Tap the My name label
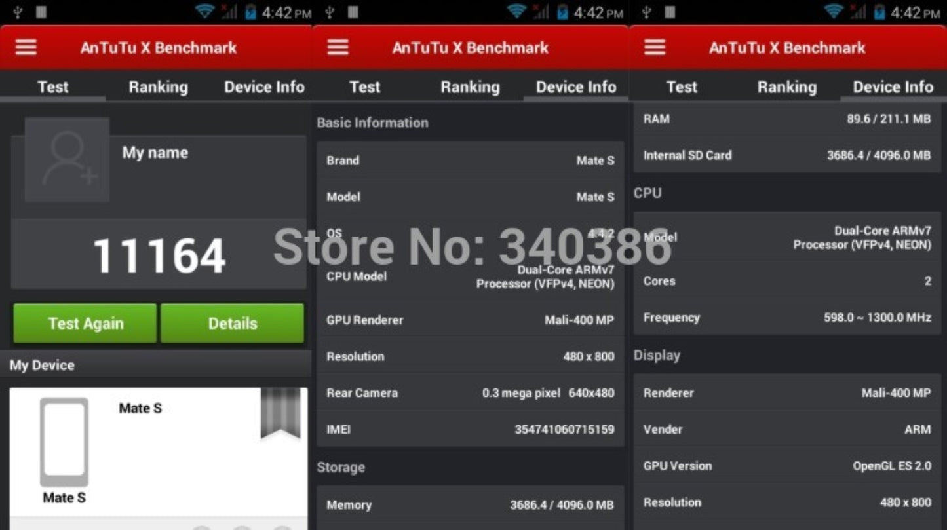The width and height of the screenshot is (947, 530). 155,153
